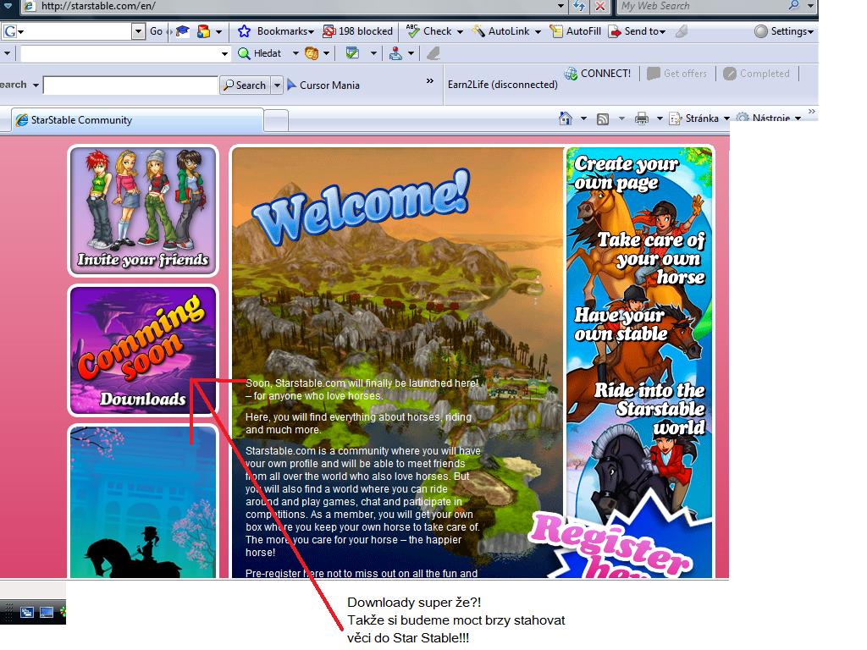Select the StarStable Community tab
Screen dimensions: 867x650
tap(136, 120)
